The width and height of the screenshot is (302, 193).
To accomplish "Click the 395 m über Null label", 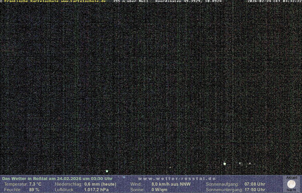I will [131, 1].
